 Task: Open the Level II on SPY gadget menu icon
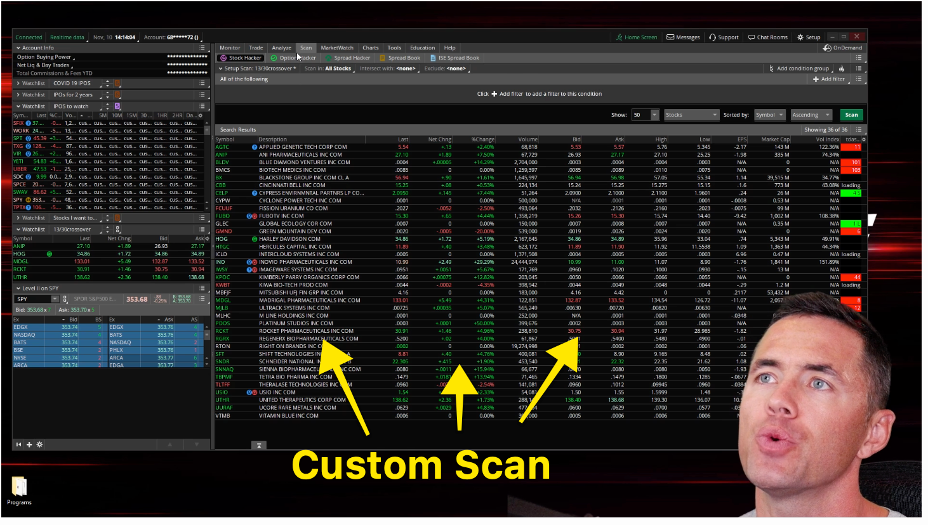point(202,288)
